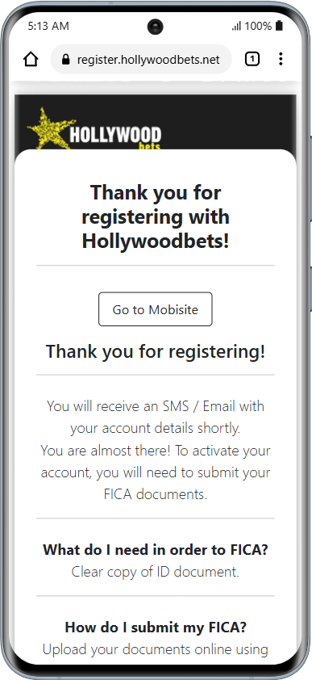312x680 pixels.
Task: Select the register.hollywoodbets.net address bar
Action: [x=141, y=60]
